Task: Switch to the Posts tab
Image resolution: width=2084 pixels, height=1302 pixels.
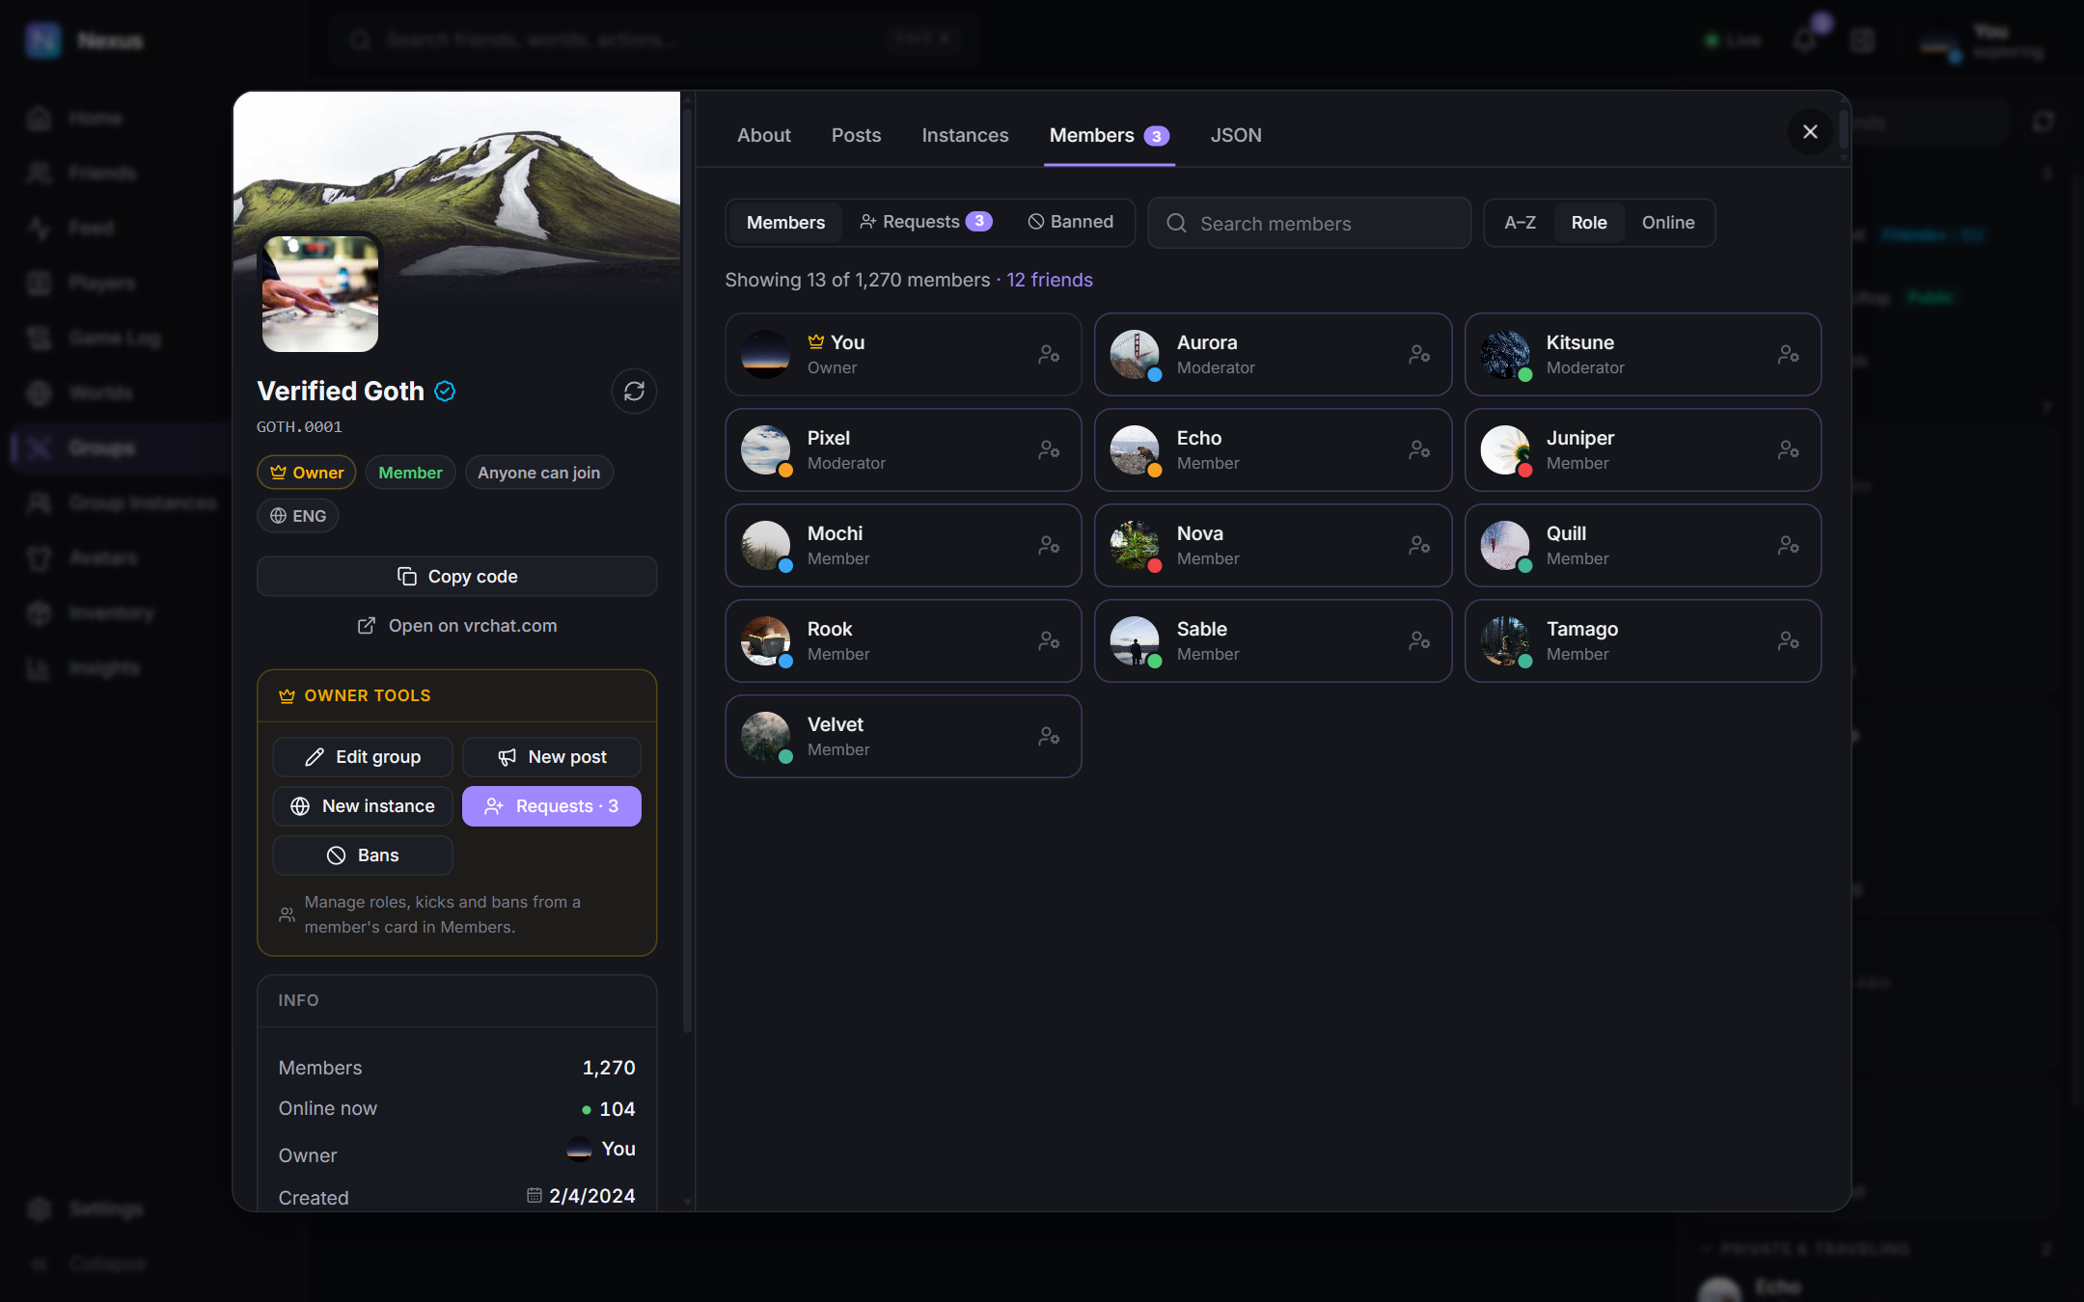Action: click(x=856, y=135)
